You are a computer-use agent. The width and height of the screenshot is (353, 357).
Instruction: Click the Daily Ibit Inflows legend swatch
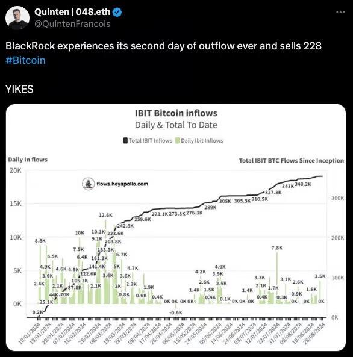point(177,140)
